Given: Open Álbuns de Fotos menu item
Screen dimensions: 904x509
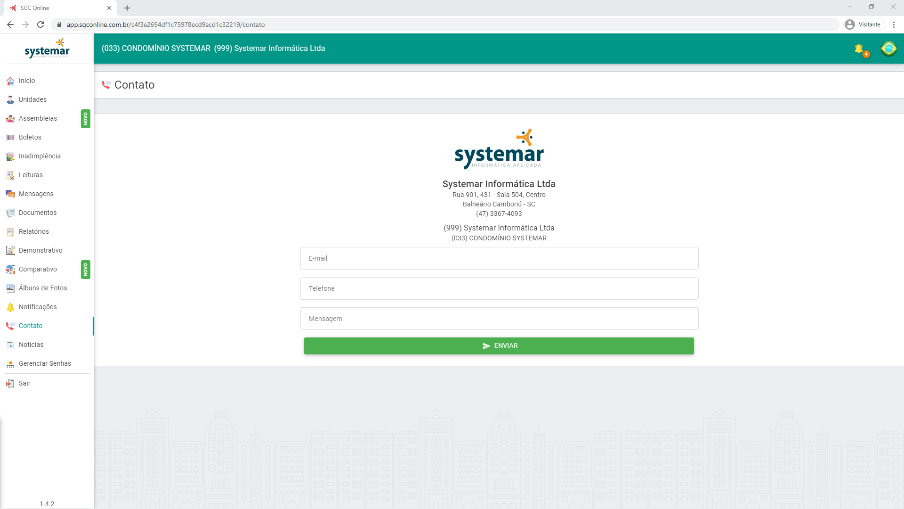Looking at the screenshot, I should coord(43,288).
